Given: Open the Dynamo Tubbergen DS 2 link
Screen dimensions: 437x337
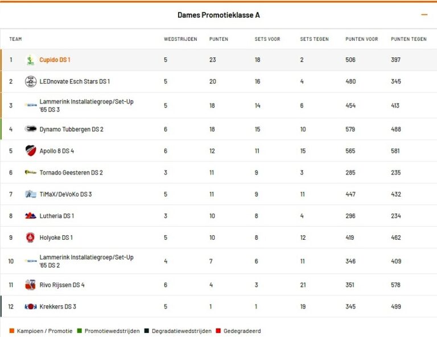Looking at the screenshot, I should [x=71, y=129].
